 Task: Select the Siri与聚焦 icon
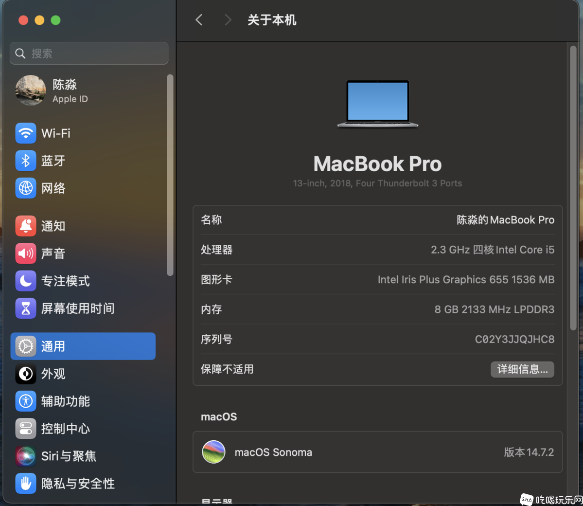(26, 456)
